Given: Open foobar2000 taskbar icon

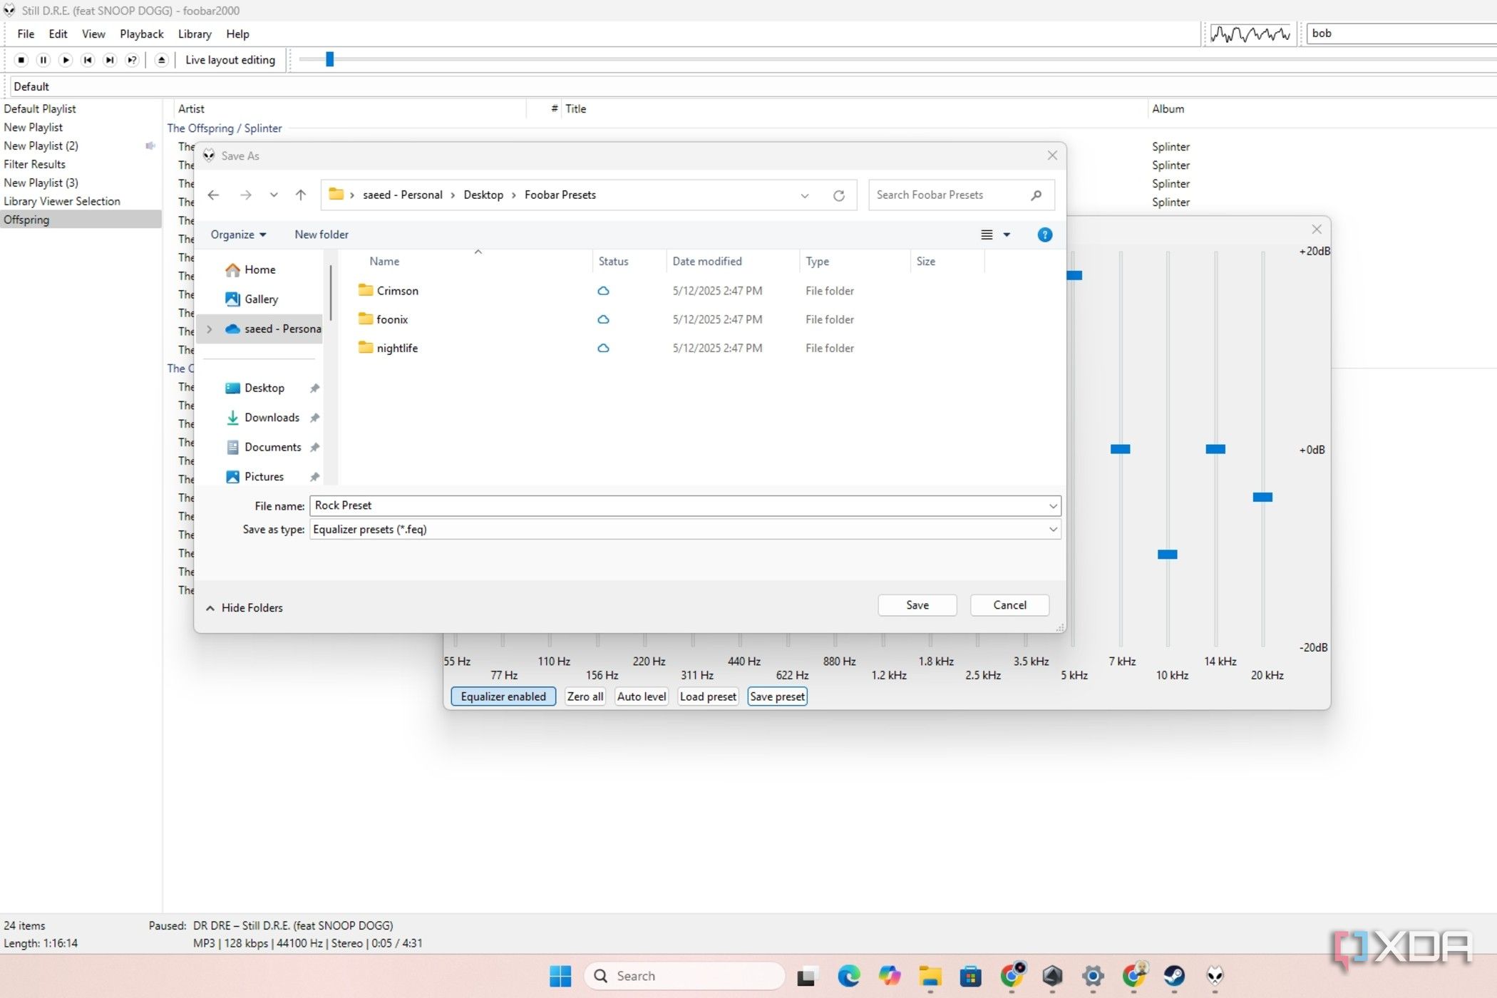Looking at the screenshot, I should tap(1215, 976).
